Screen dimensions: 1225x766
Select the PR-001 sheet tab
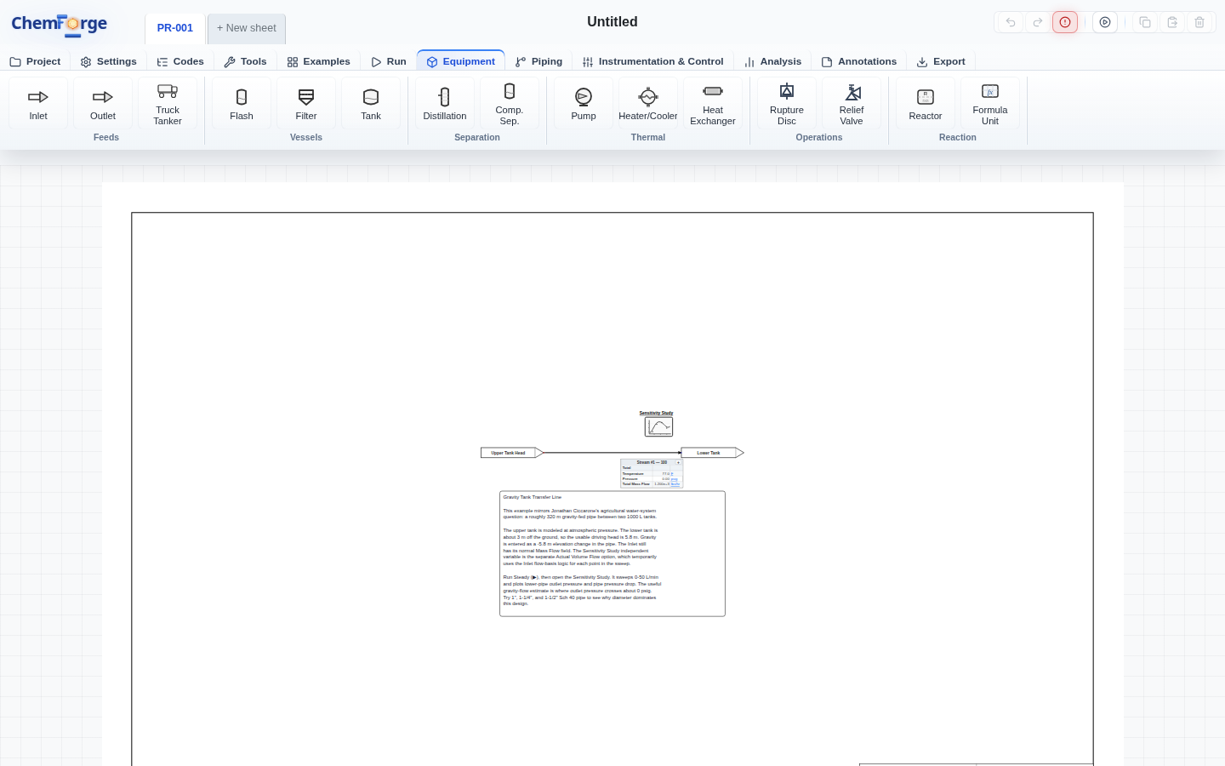(175, 28)
